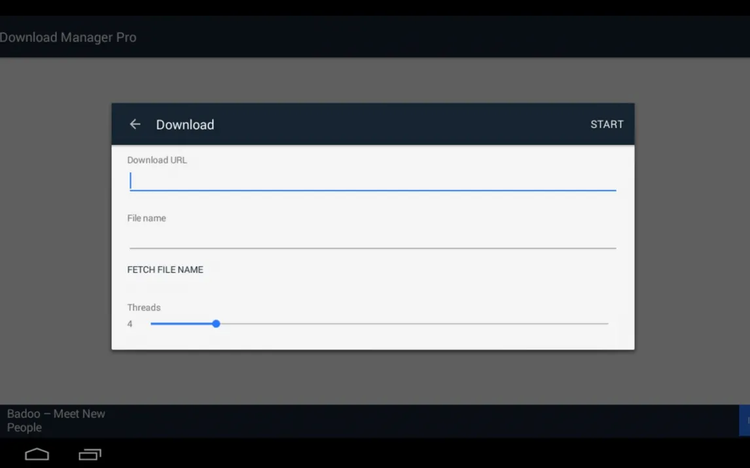Click the Threads slider handle
This screenshot has height=468, width=750.
[x=216, y=324]
